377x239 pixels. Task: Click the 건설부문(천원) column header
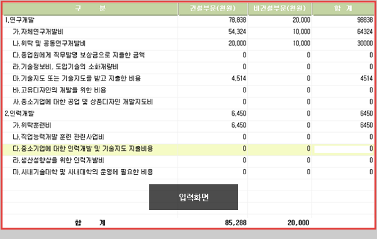pos(213,9)
